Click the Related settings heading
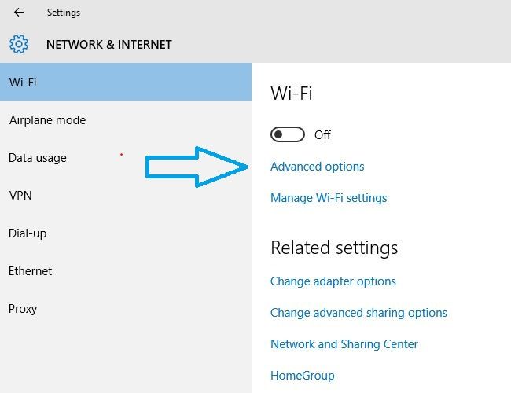511x393 pixels. (x=334, y=248)
